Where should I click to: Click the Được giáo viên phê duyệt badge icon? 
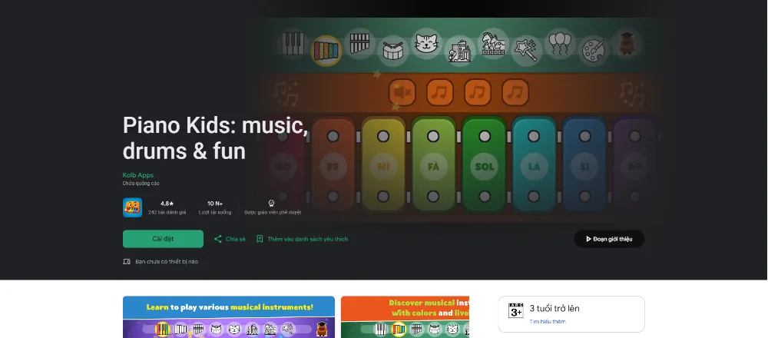point(271,204)
